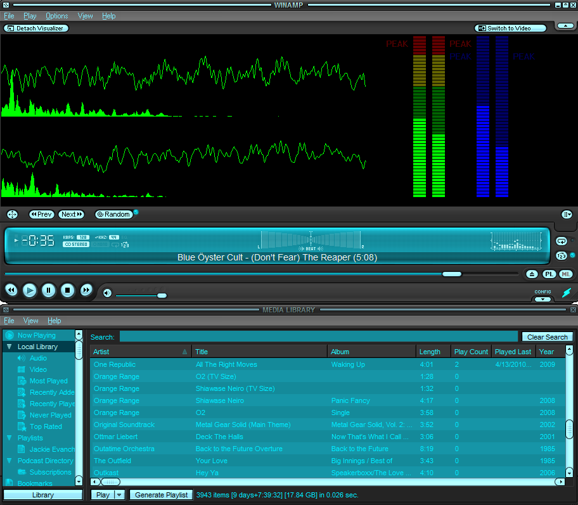
Task: Open the Recently Played view
Action: pos(52,404)
